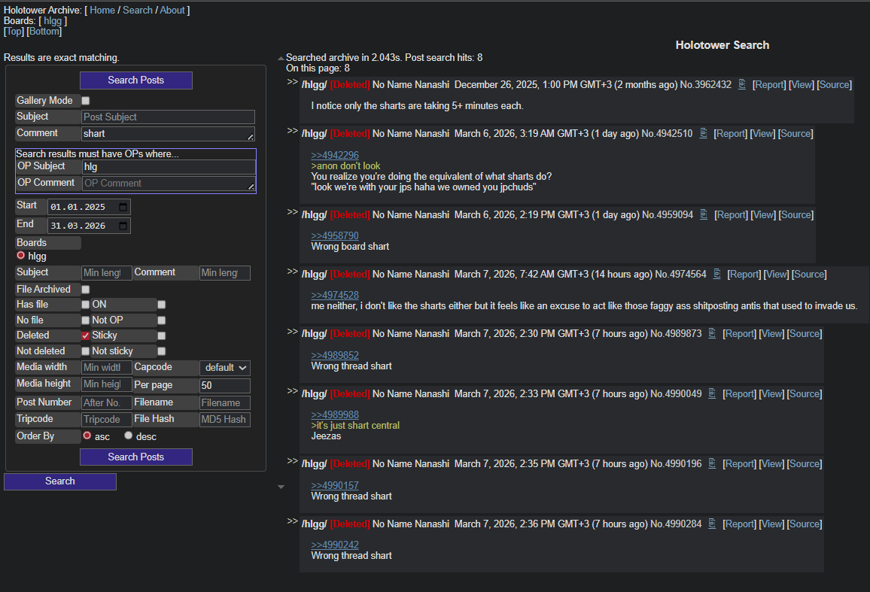The image size is (870, 592).
Task: Open Search in the archive navigation
Action: point(138,10)
